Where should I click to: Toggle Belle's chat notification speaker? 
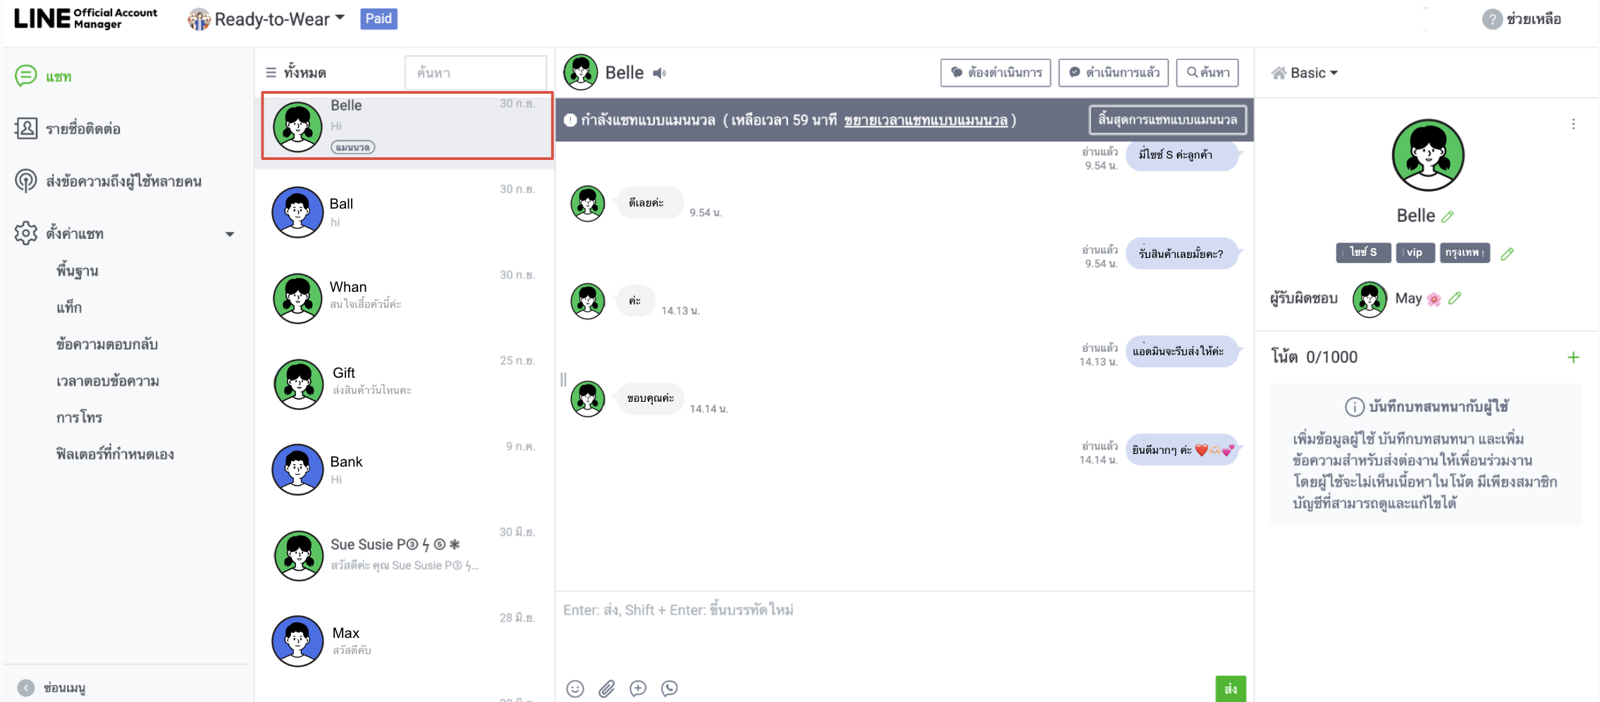click(x=659, y=73)
